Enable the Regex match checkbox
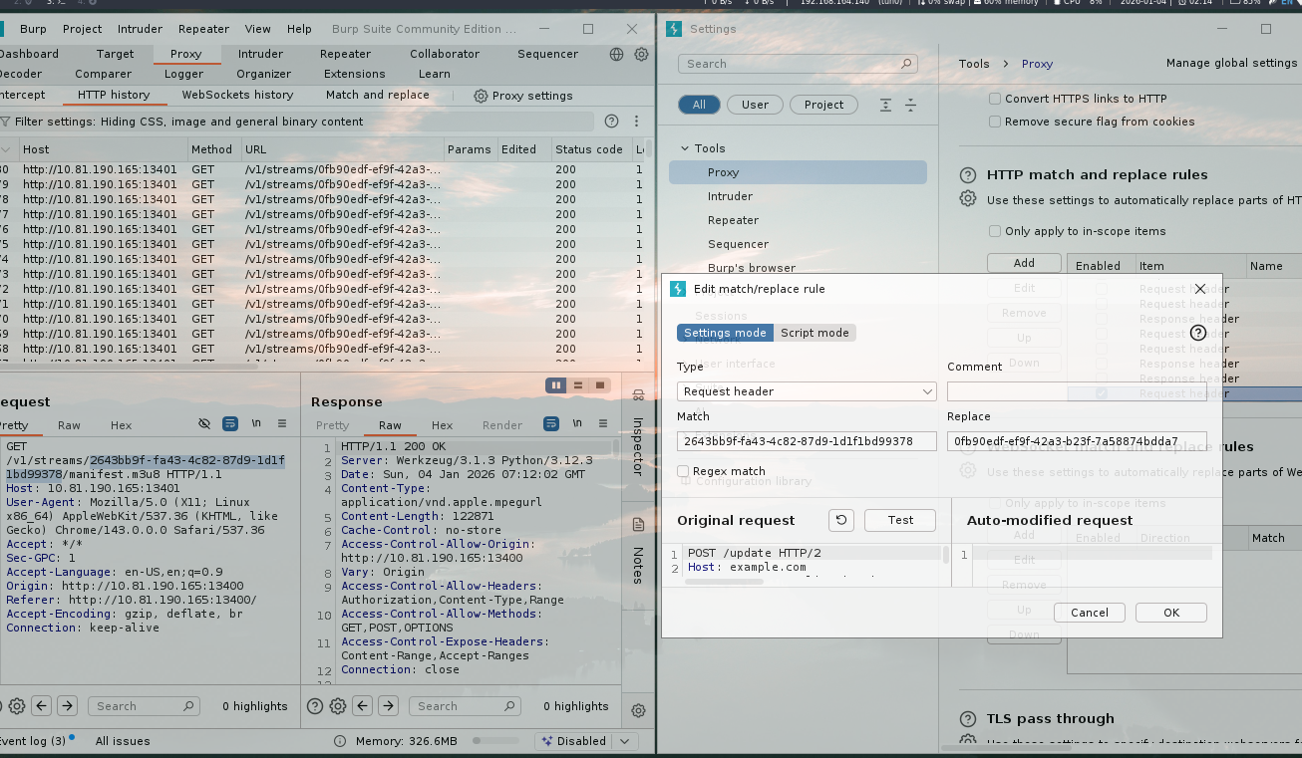 pyautogui.click(x=684, y=471)
